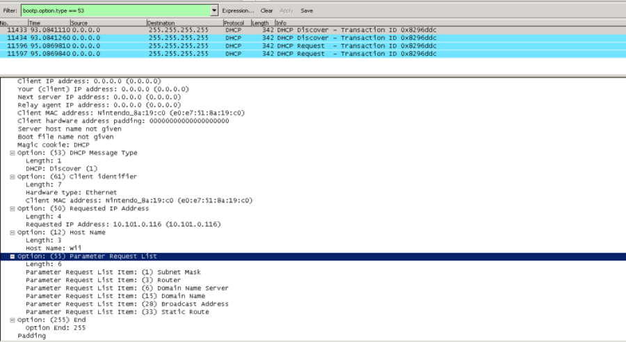Collapse Option 55 Parameter Request List
Viewport: 626px width, 342px height.
(12, 256)
